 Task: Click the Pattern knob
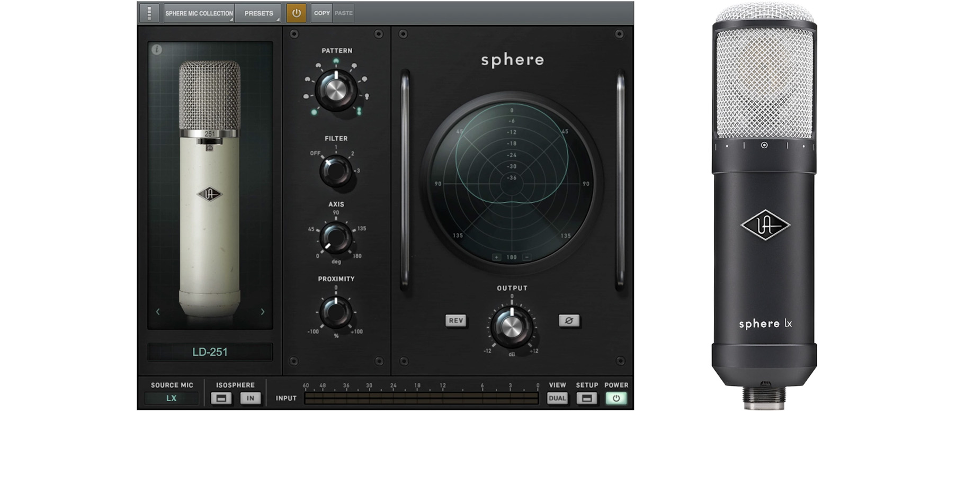click(x=336, y=89)
